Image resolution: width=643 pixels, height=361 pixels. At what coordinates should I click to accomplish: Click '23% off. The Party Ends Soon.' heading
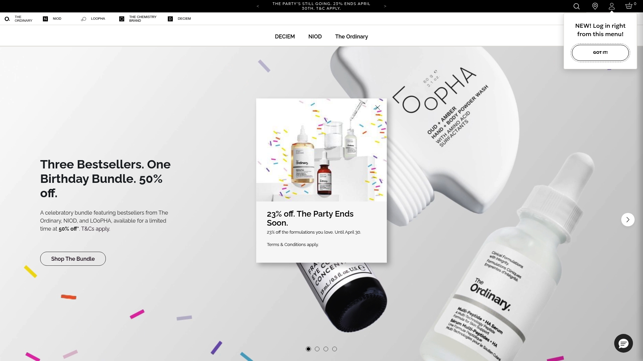pyautogui.click(x=310, y=218)
